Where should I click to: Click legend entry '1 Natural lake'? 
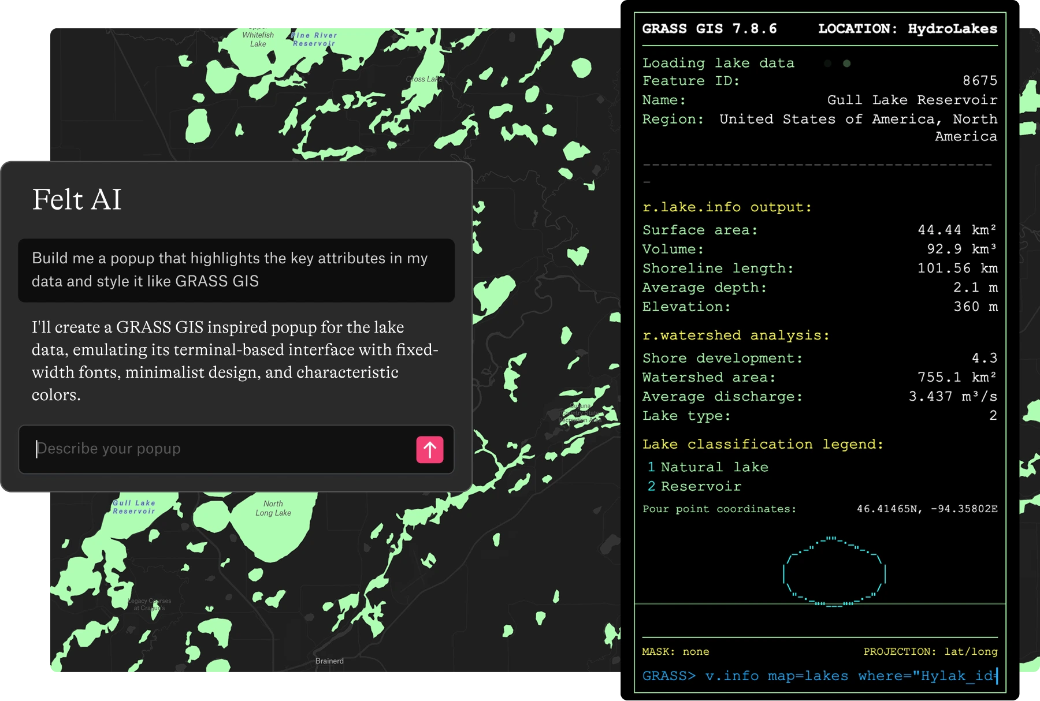coord(708,467)
